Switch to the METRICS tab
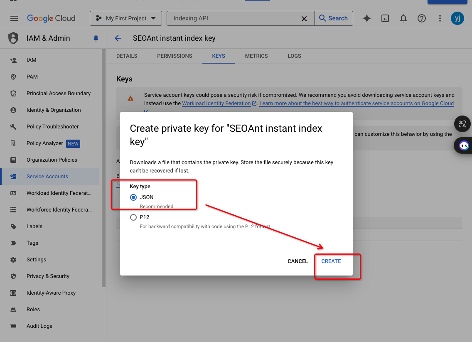The width and height of the screenshot is (472, 342). click(256, 56)
